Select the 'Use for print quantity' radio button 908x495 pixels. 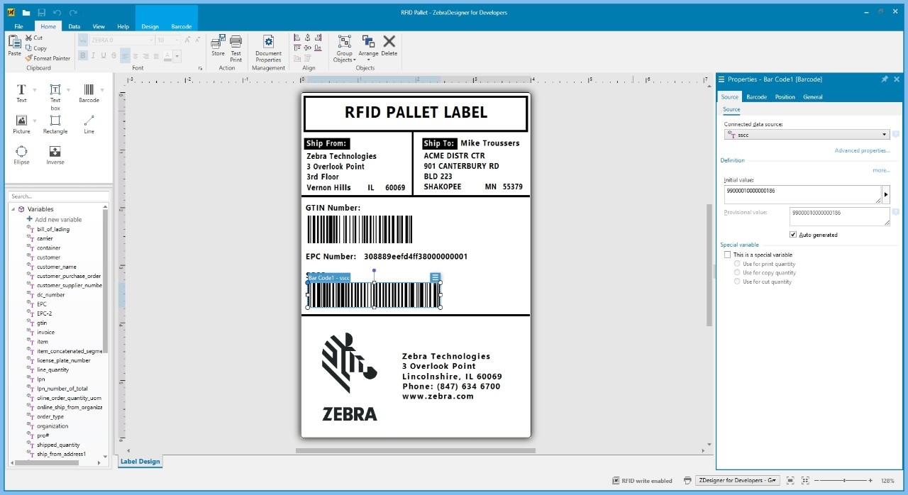pyautogui.click(x=737, y=263)
